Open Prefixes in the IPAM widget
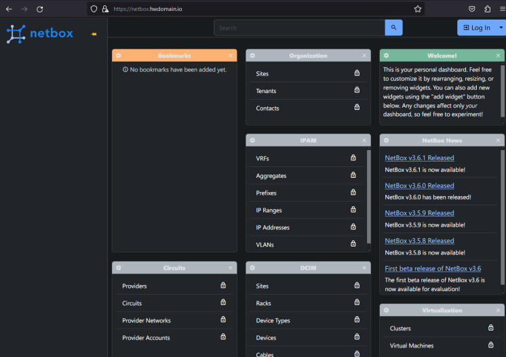506x357 pixels. [x=267, y=193]
